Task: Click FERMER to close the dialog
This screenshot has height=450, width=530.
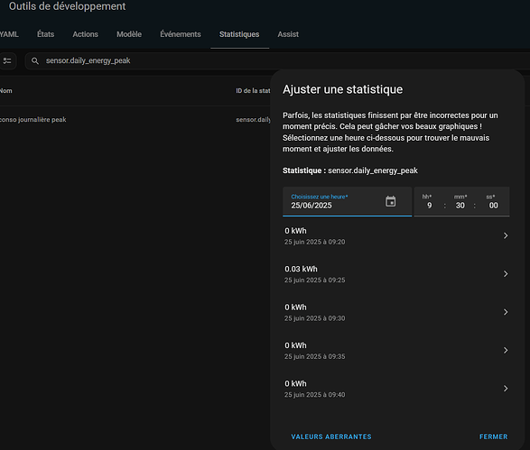Action: (494, 436)
